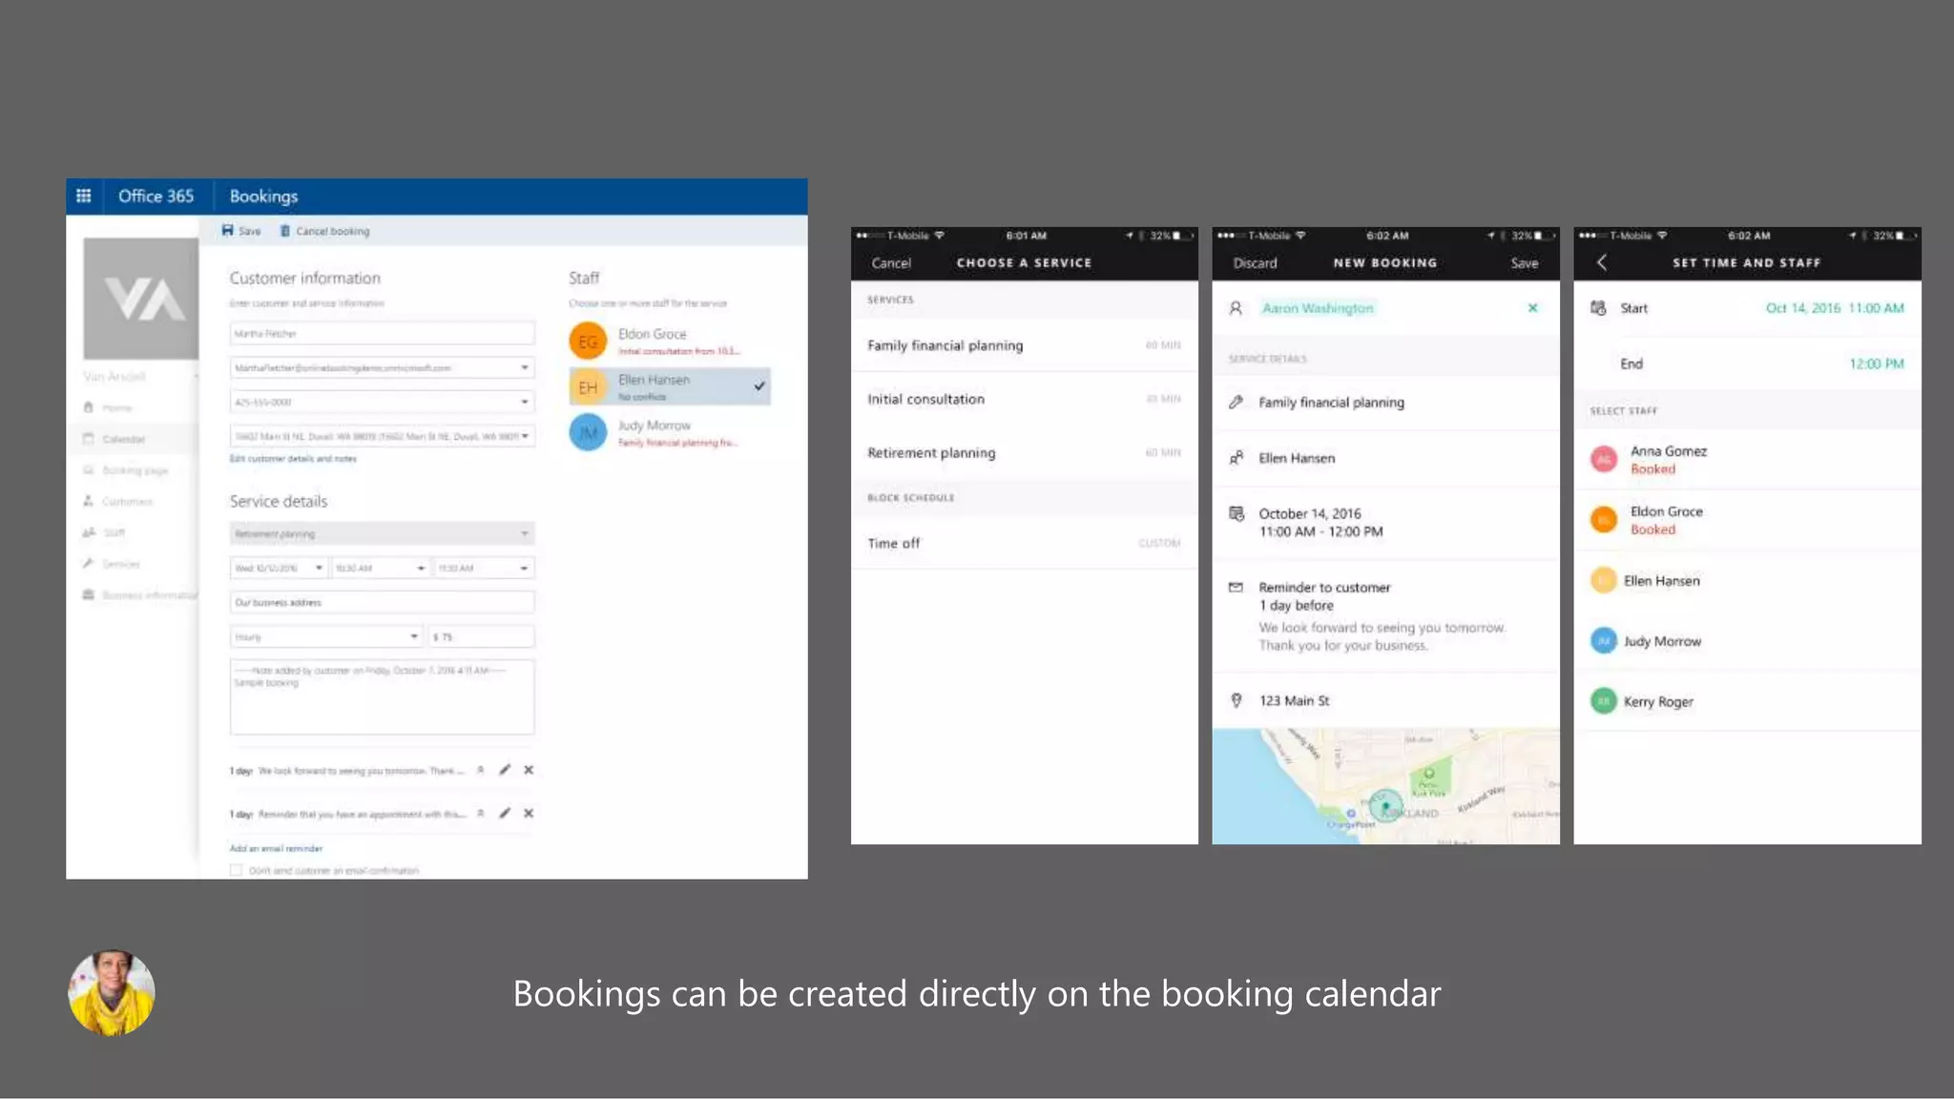The image size is (1954, 1099).
Task: Expand the customer phone number dropdown
Action: pyautogui.click(x=525, y=402)
